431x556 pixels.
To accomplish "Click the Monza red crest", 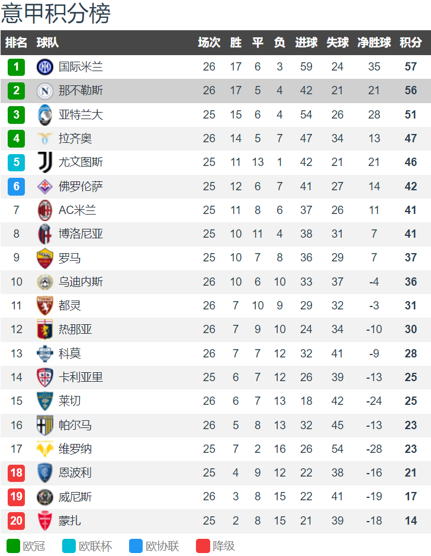I will tap(45, 520).
